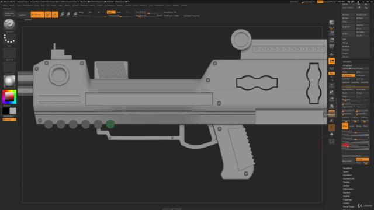374x210 pixels.
Task: Activate Draw mode icon in toolbar
Action: tap(55, 15)
